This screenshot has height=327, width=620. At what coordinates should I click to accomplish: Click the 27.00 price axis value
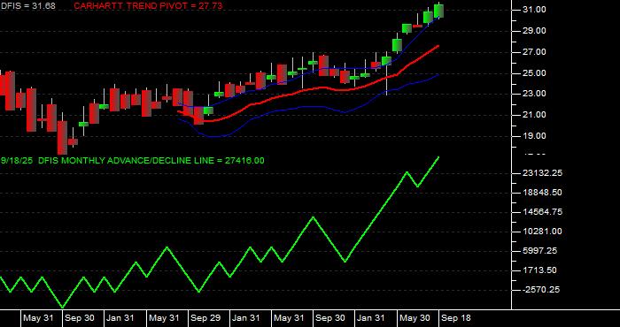535,52
